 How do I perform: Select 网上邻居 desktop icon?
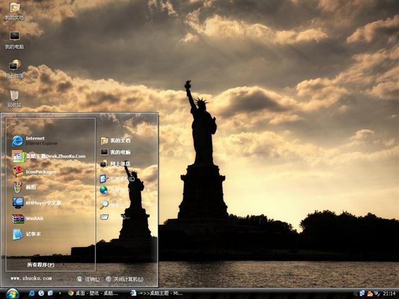[14, 69]
